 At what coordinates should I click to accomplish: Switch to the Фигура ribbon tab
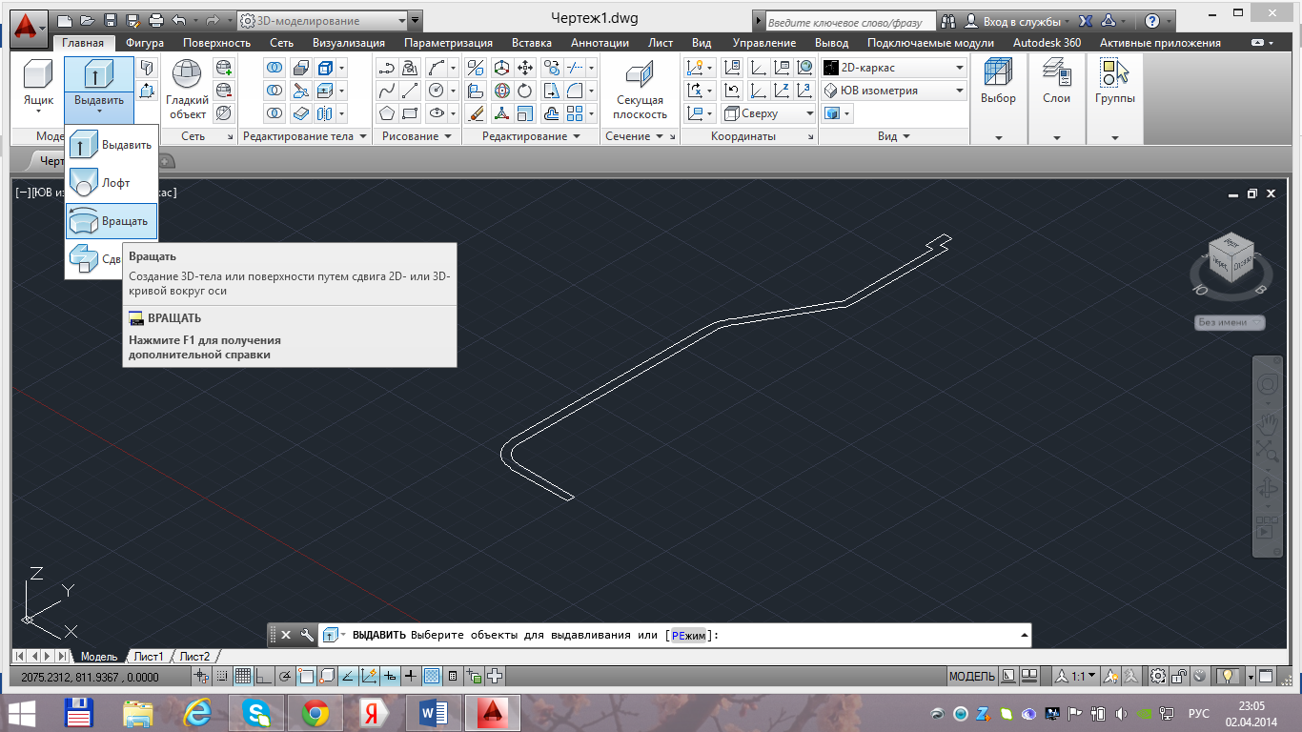tap(144, 43)
